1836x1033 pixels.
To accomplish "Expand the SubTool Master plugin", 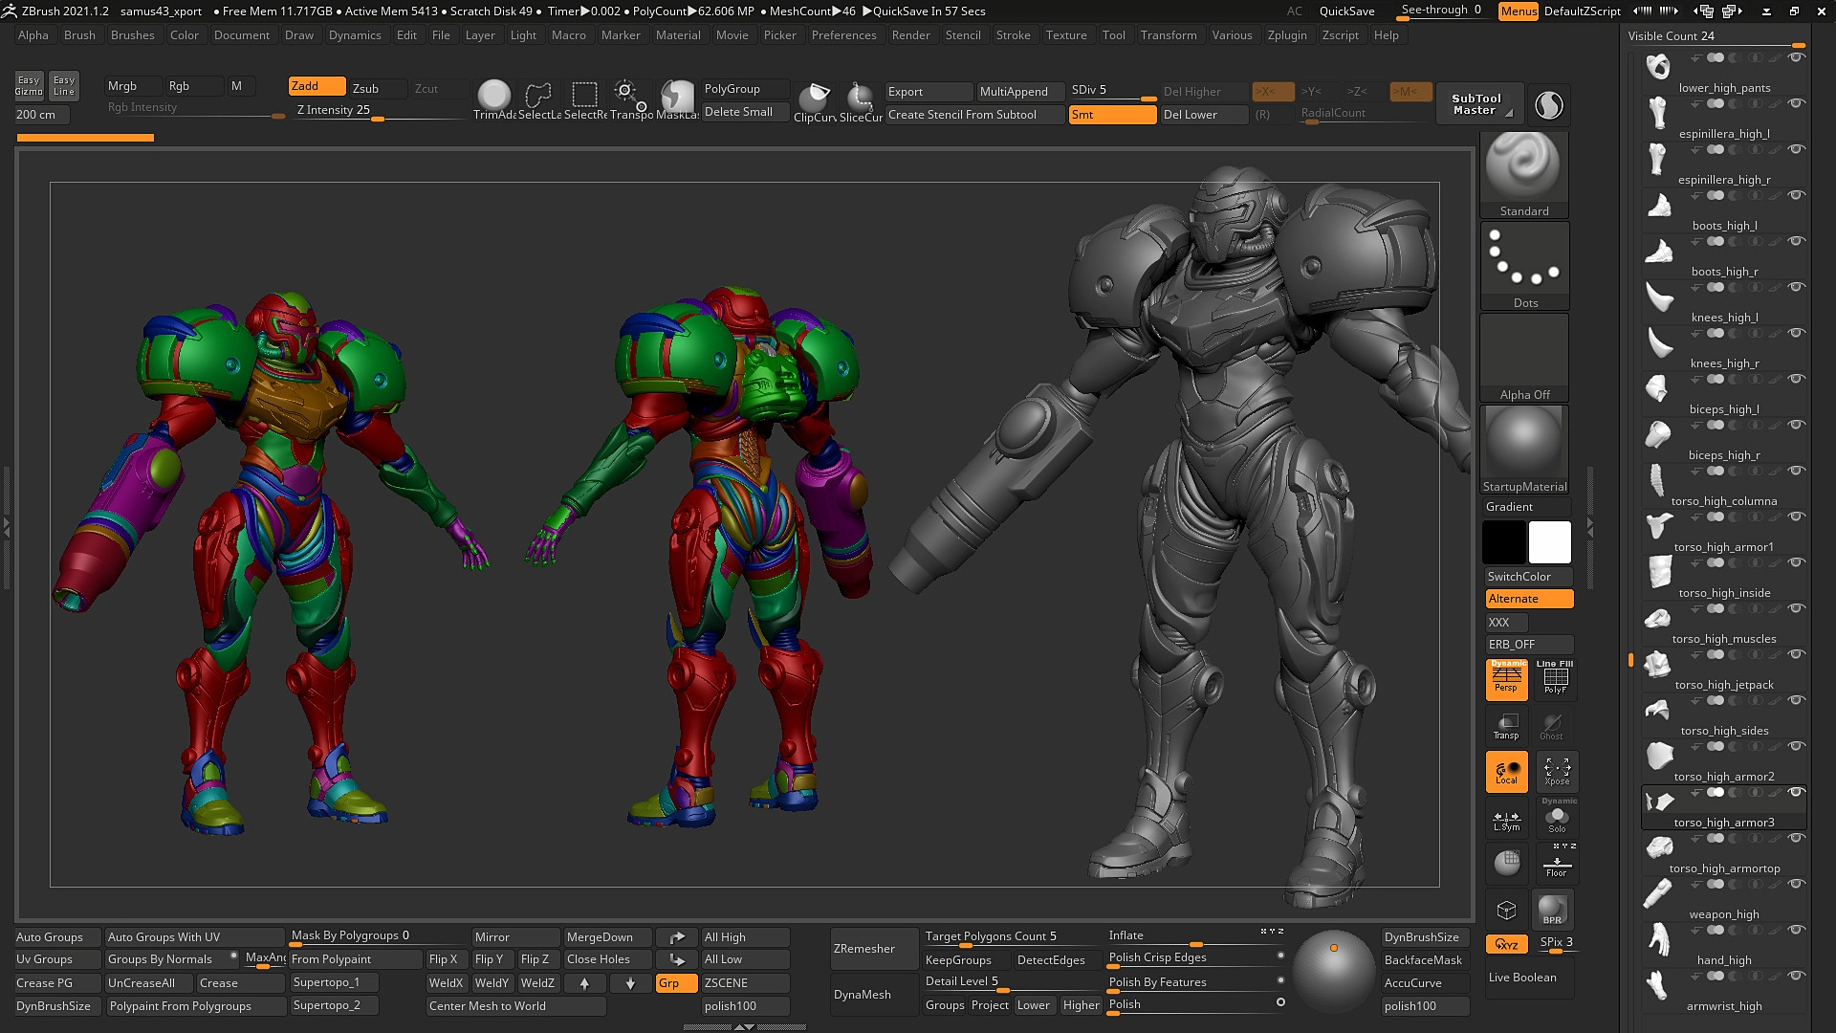I will (1475, 104).
